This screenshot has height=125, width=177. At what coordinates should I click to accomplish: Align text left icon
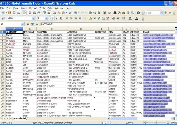(x=67, y=18)
